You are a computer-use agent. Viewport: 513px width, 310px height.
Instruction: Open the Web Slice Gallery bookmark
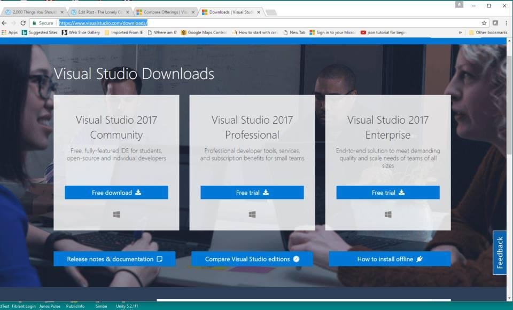(x=81, y=33)
